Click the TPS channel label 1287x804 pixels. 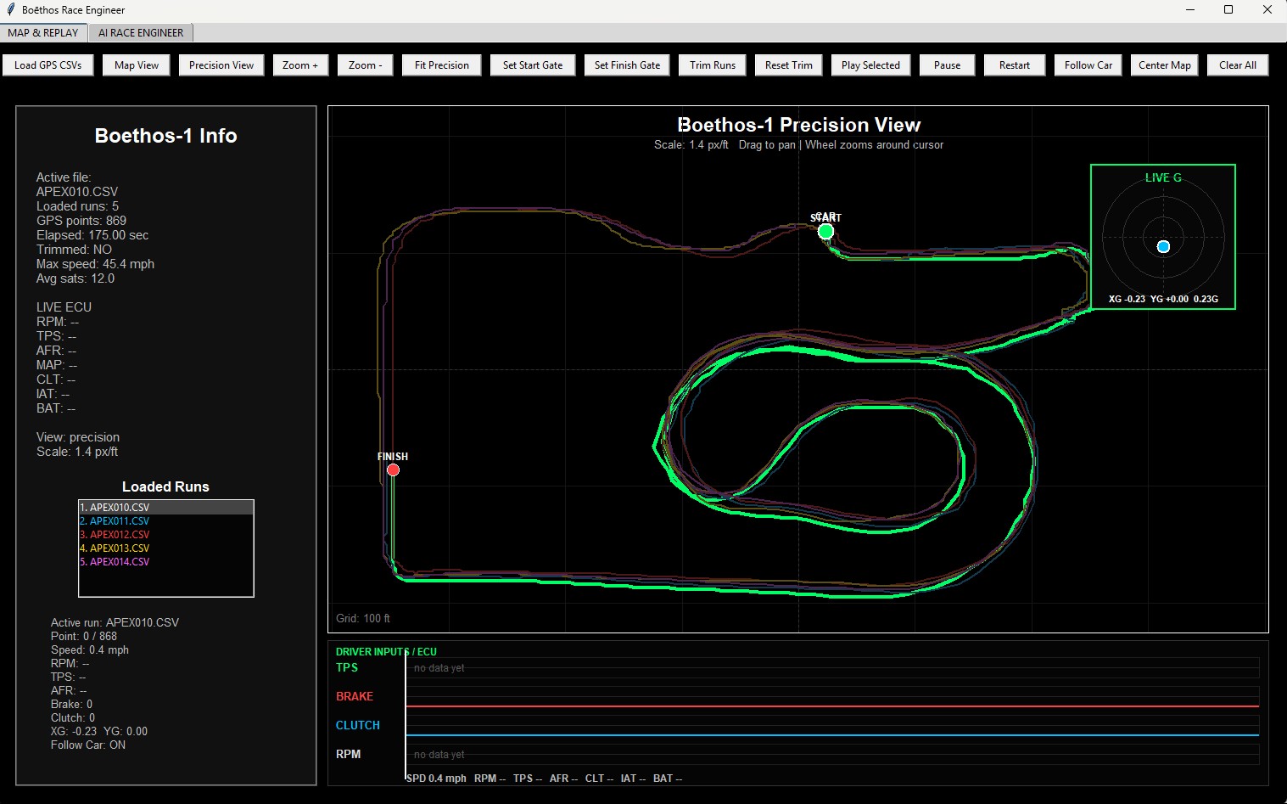347,667
